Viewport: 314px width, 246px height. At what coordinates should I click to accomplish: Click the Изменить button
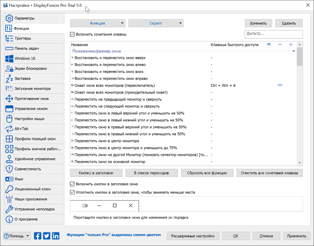(258, 23)
